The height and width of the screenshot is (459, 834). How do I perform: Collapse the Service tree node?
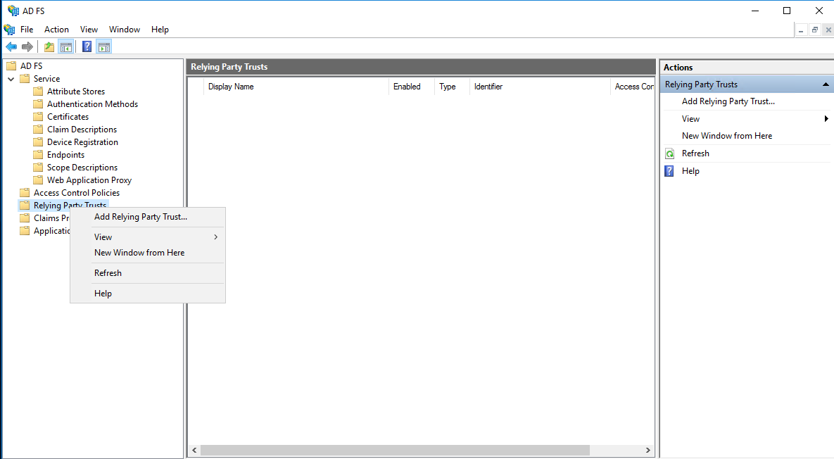(x=11, y=79)
